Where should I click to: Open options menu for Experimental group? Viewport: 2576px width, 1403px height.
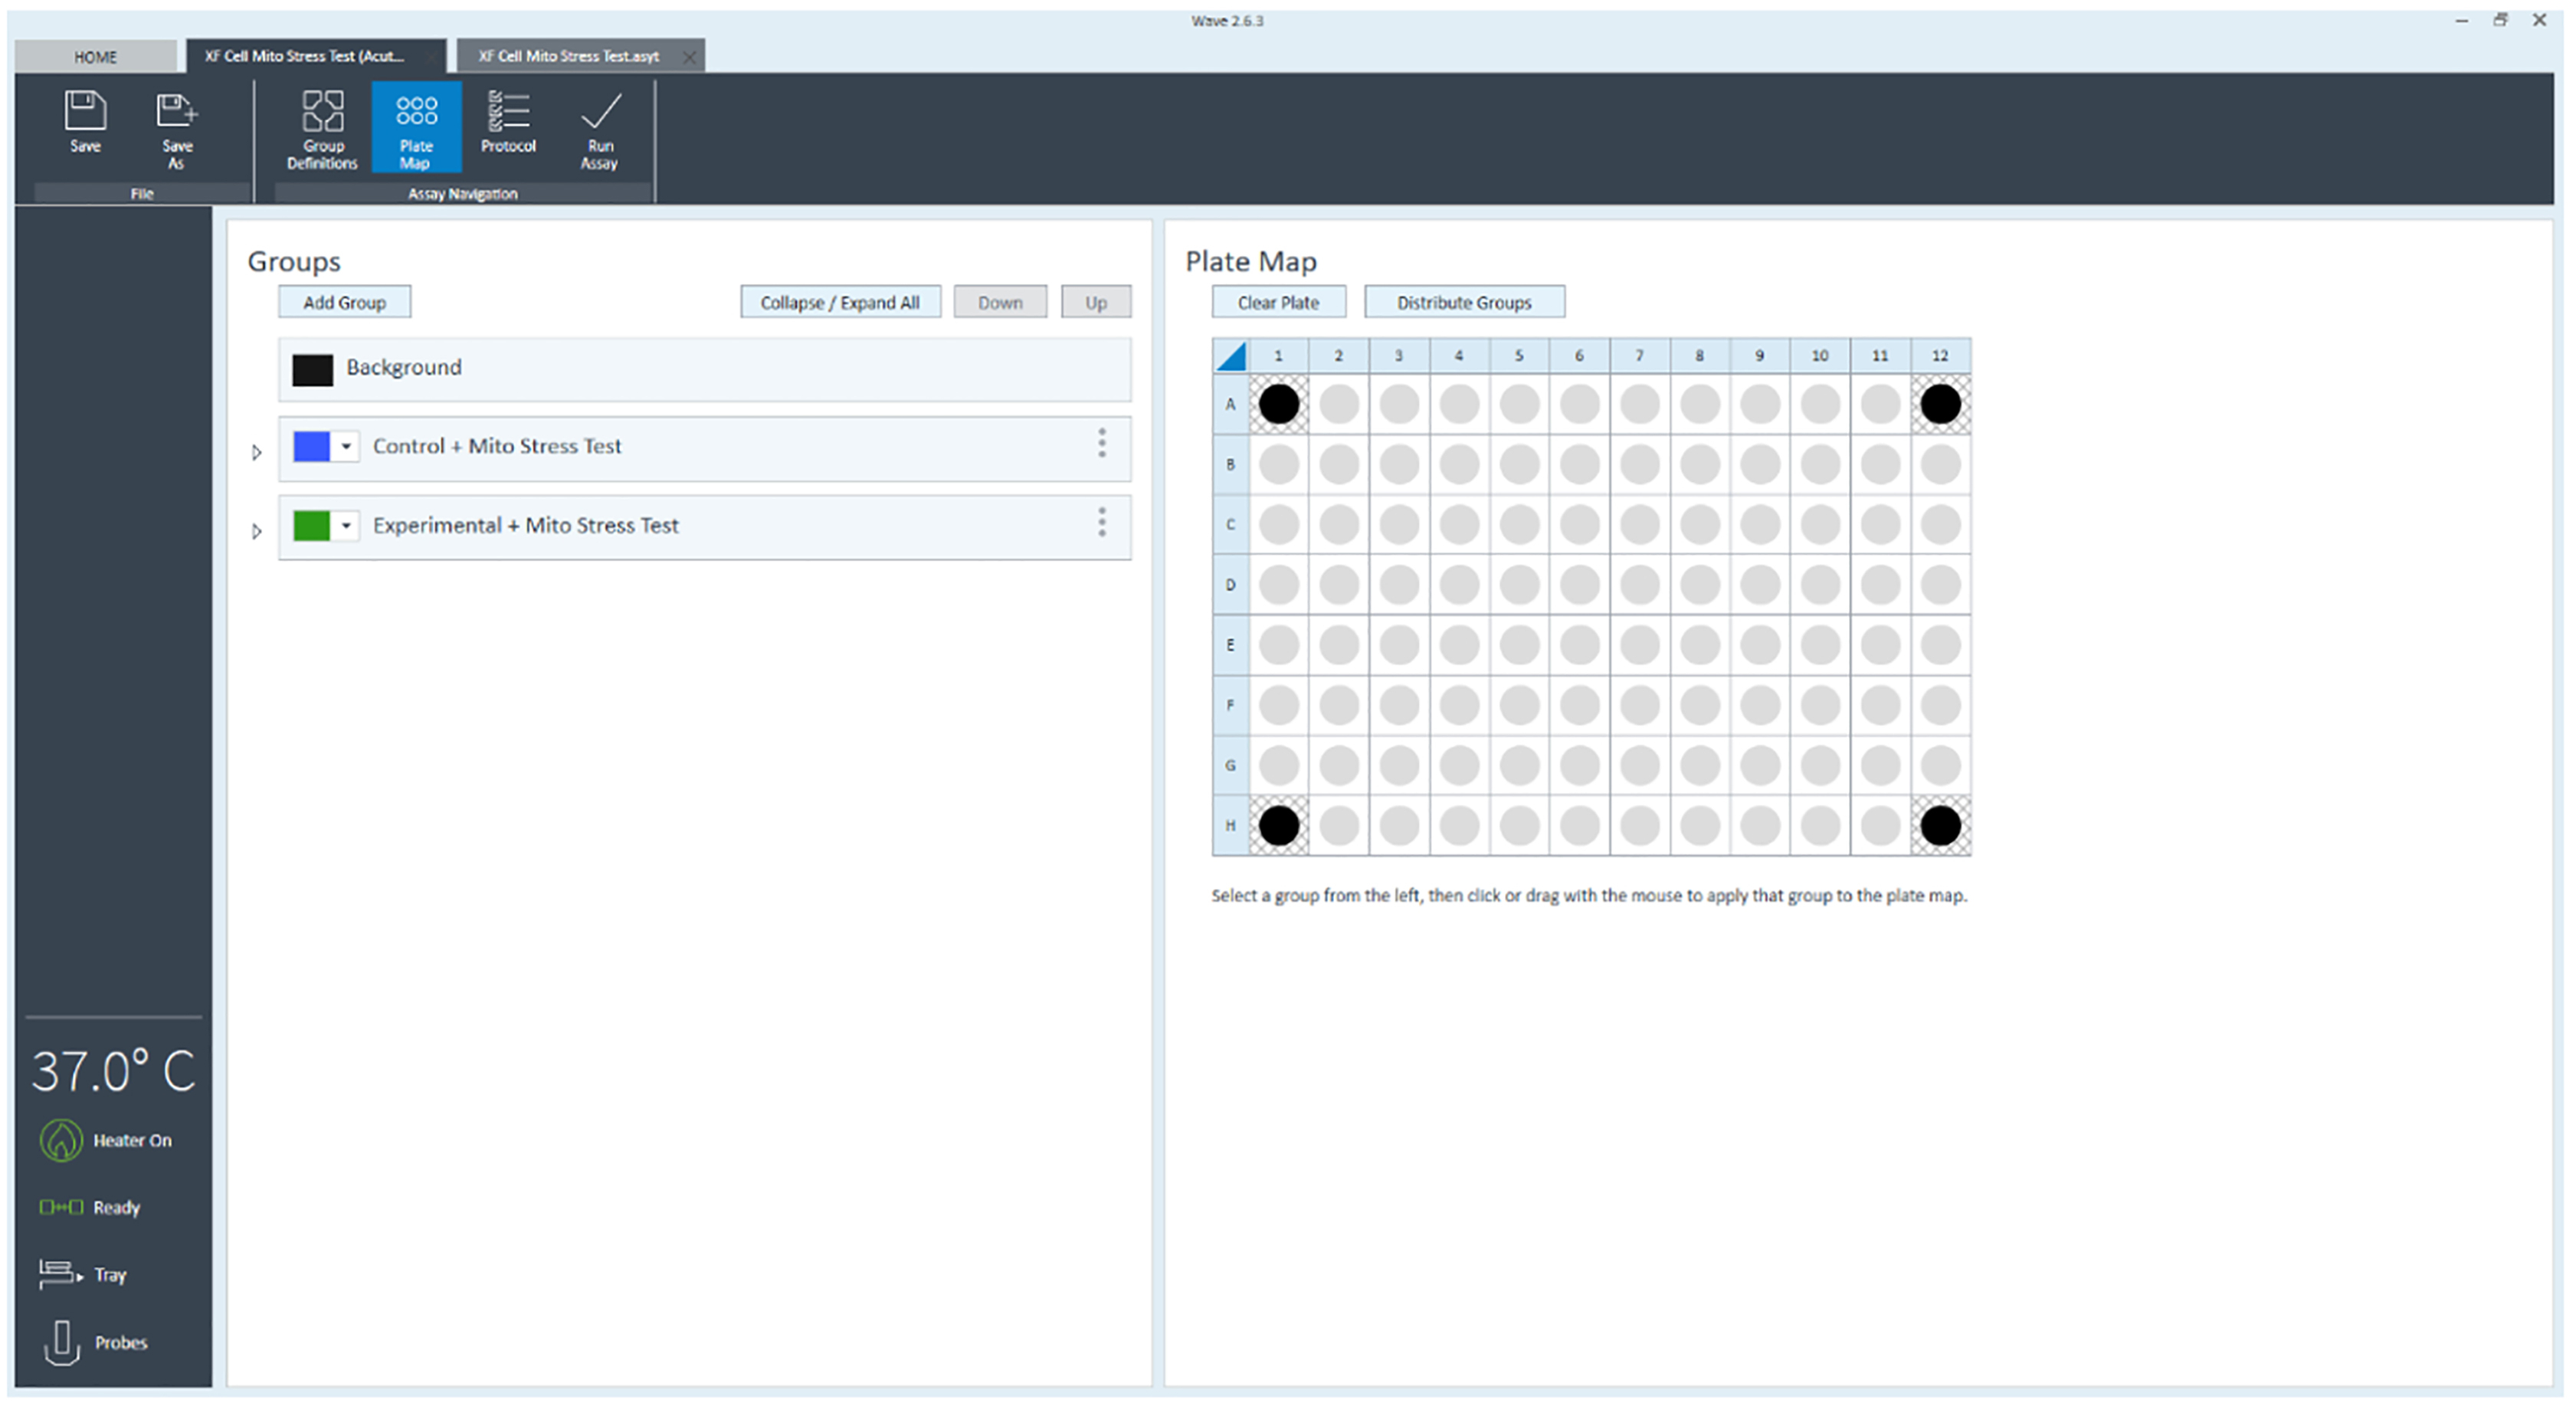(x=1102, y=522)
